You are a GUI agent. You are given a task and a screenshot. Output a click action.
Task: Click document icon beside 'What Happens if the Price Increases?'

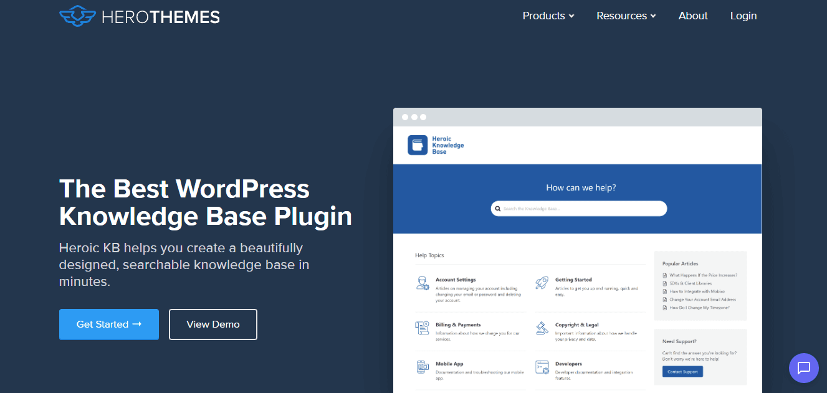point(665,275)
